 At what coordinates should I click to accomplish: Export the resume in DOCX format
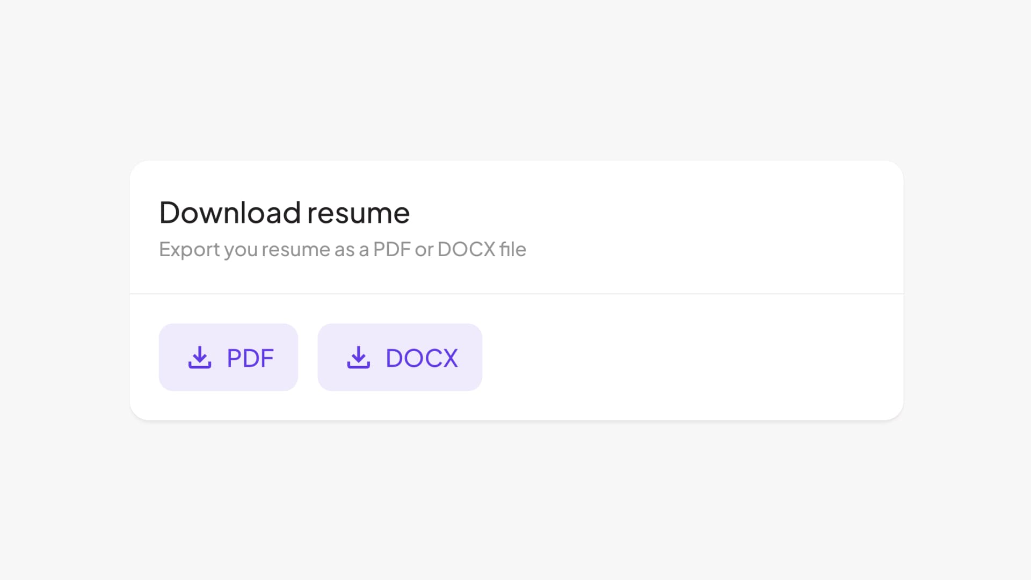click(400, 357)
